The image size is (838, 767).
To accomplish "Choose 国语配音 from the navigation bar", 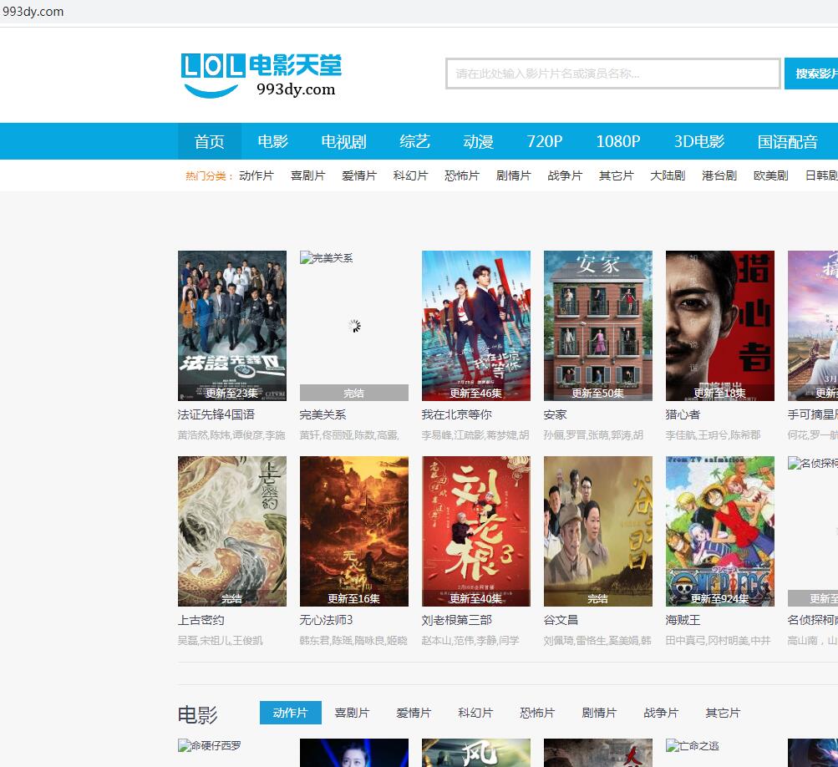I will 787,141.
